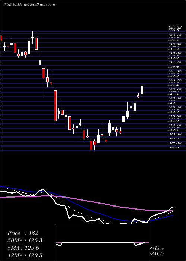Click the 5MA : 125.6 readout
This screenshot has width=186, height=261.
pos(23,248)
